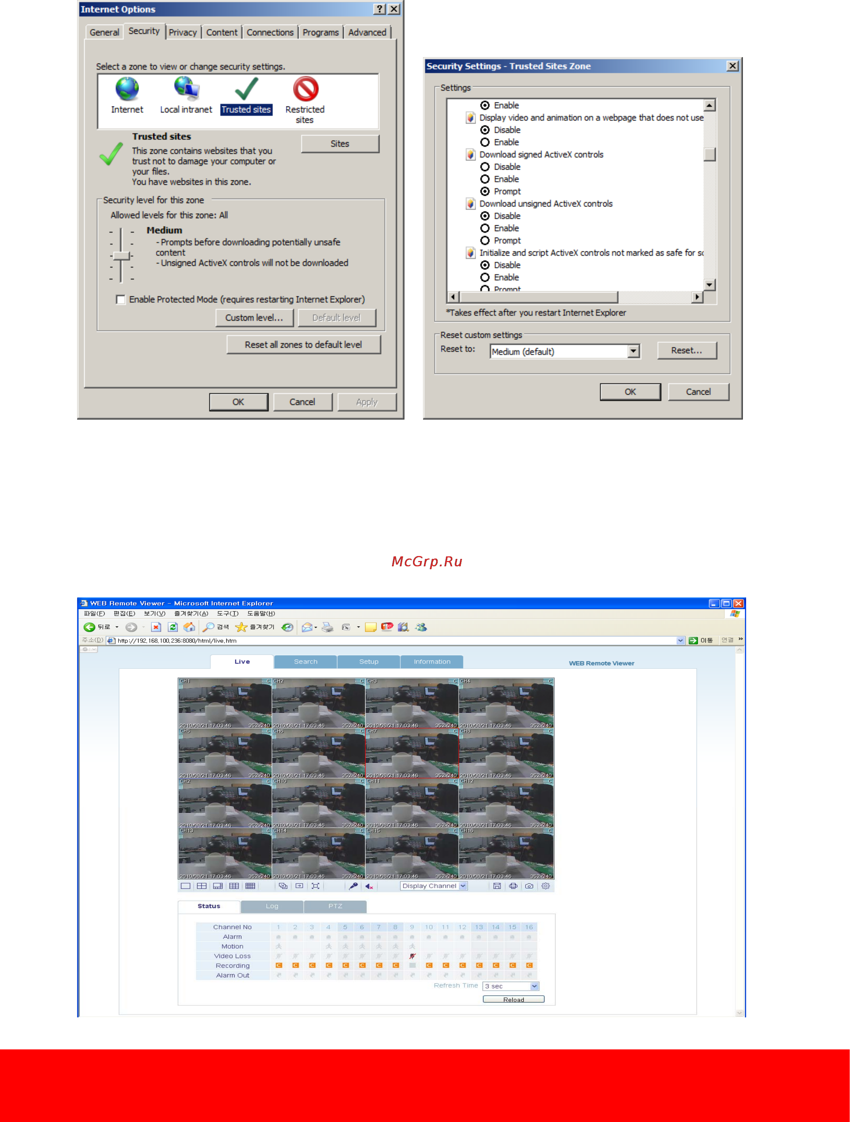Screen dimensions: 850x1122
Task: Click the IE Stop red X icon
Action: pos(156,627)
